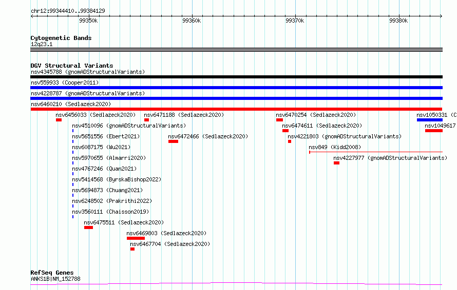The image size is (457, 290).
Task: Click the nsv6470254 red variant glyph
Action: coord(279,120)
